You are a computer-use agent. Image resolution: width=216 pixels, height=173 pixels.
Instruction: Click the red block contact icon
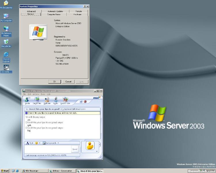pos(85,101)
